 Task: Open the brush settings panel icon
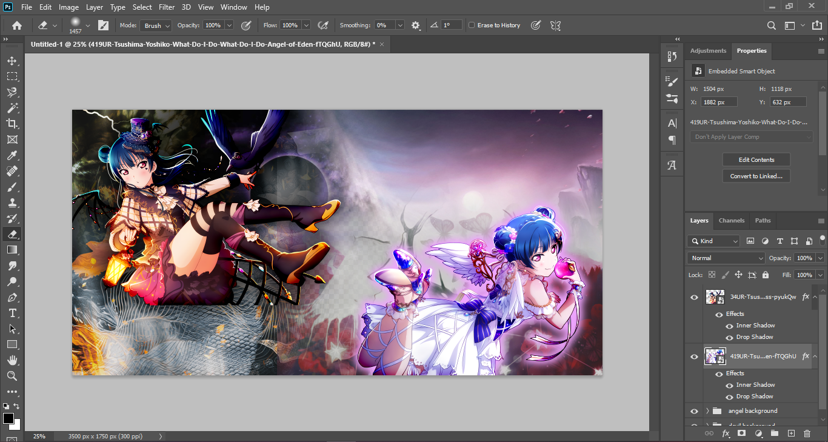click(x=103, y=25)
